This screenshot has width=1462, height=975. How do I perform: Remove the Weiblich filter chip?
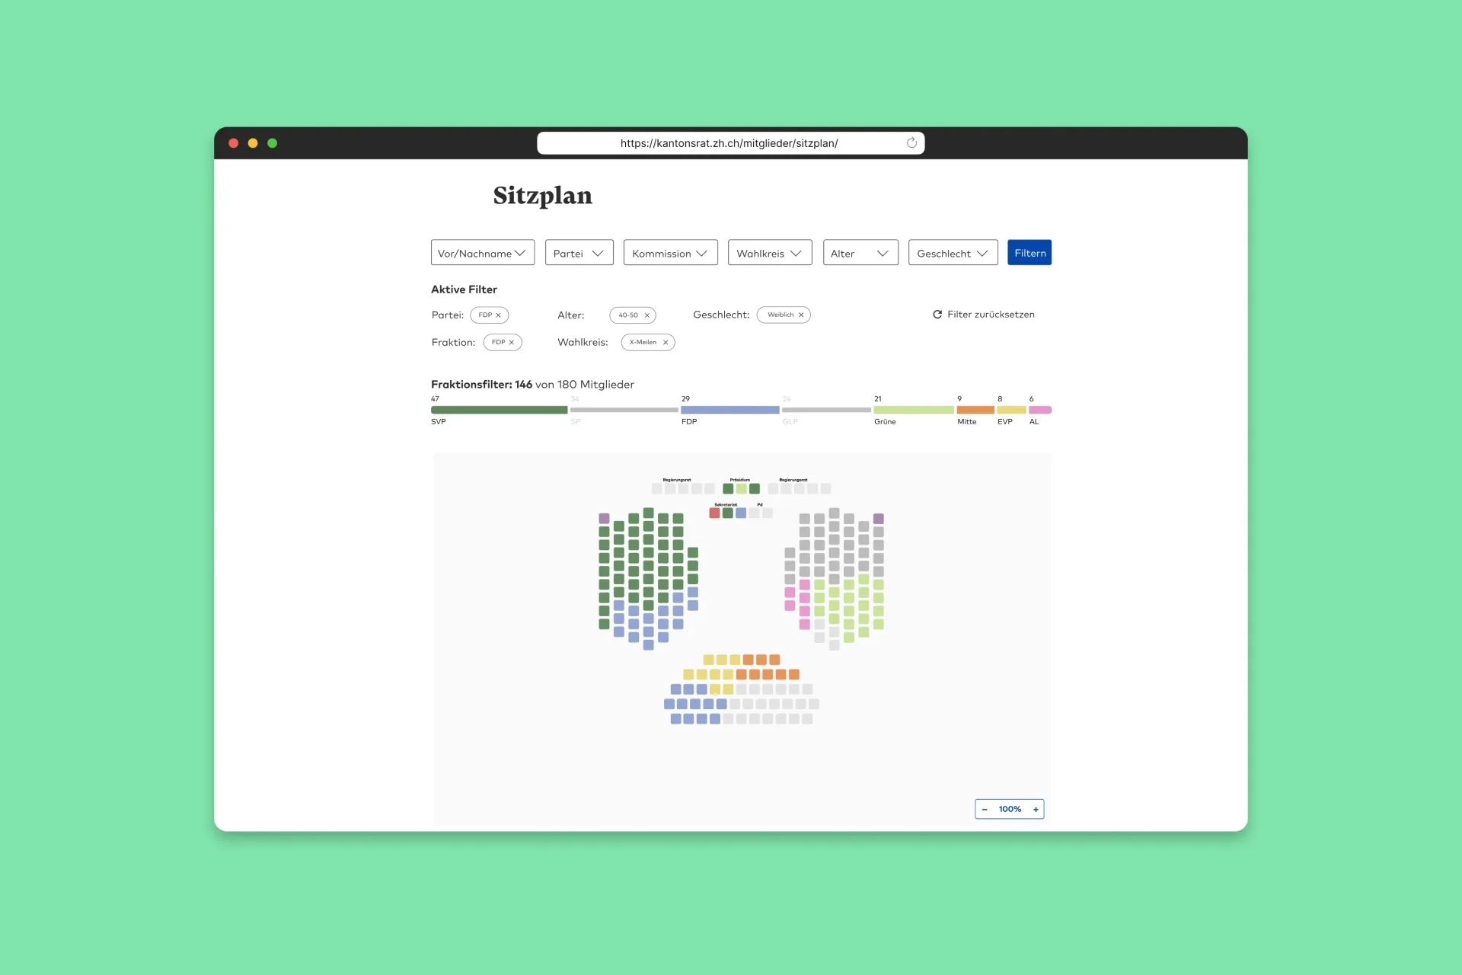pos(801,315)
